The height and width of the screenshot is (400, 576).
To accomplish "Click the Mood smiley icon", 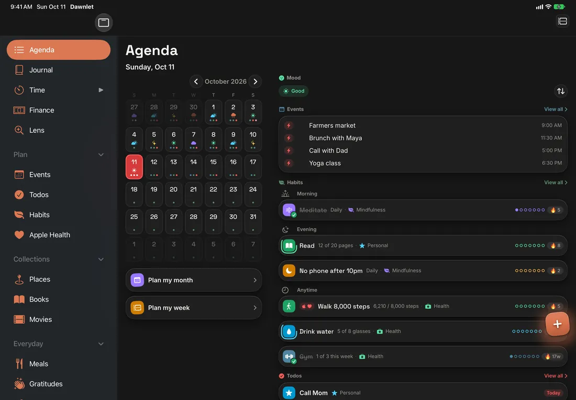I will point(281,78).
